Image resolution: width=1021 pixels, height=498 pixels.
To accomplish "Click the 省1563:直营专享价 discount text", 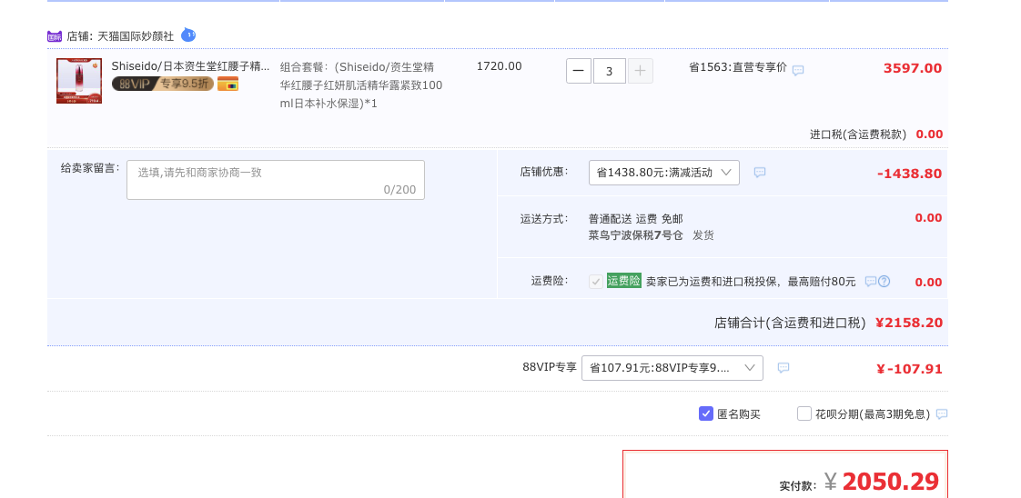I will click(738, 67).
